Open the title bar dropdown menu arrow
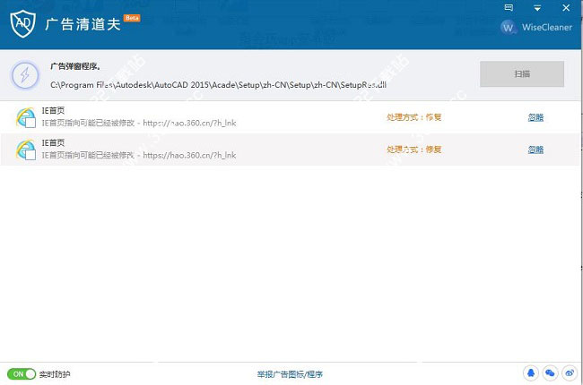This screenshot has width=583, height=385. click(x=537, y=8)
